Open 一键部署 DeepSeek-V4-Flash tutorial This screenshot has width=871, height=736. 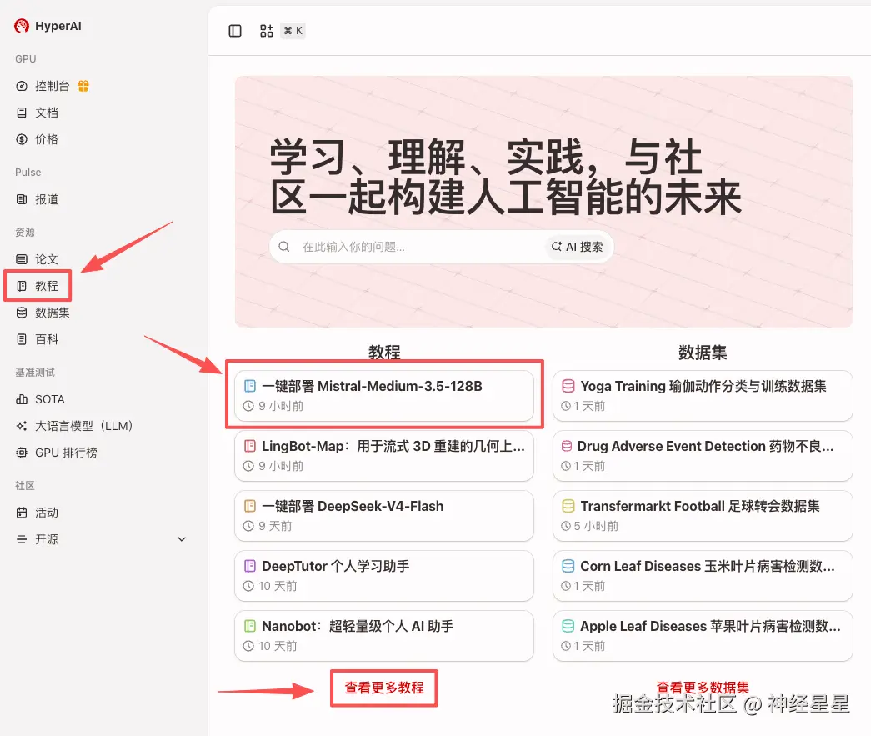point(384,516)
